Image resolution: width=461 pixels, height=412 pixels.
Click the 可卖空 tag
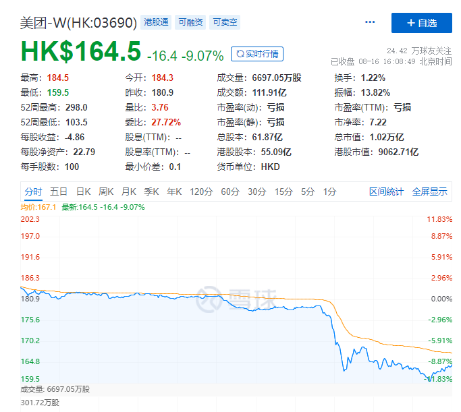point(225,22)
